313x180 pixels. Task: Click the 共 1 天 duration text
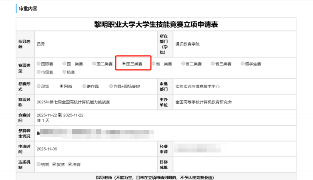point(43,121)
